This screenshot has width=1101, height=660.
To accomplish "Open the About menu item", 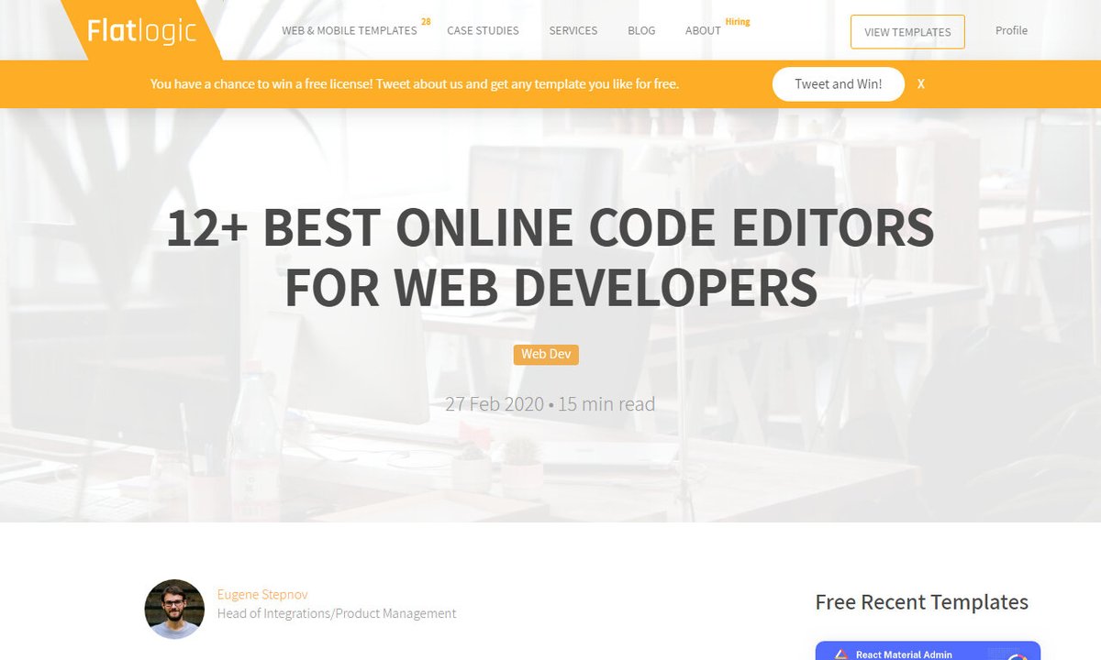I will [x=703, y=30].
